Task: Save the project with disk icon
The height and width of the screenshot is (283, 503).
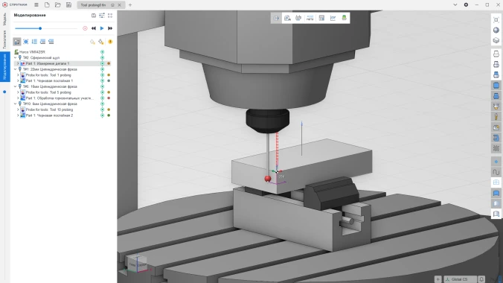Action: click(68, 4)
